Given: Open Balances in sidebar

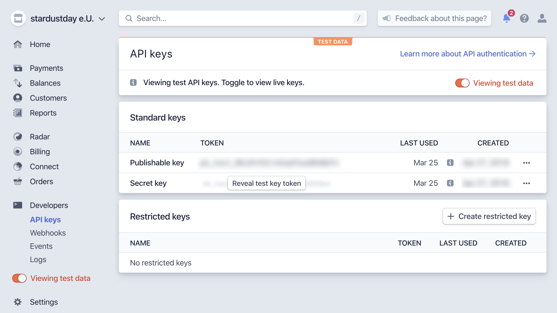Looking at the screenshot, I should pos(45,83).
